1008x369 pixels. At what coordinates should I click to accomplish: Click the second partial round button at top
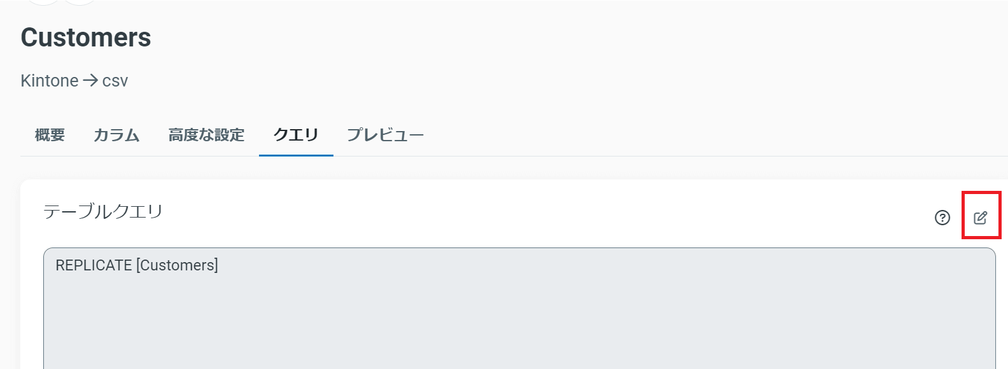[80, 3]
